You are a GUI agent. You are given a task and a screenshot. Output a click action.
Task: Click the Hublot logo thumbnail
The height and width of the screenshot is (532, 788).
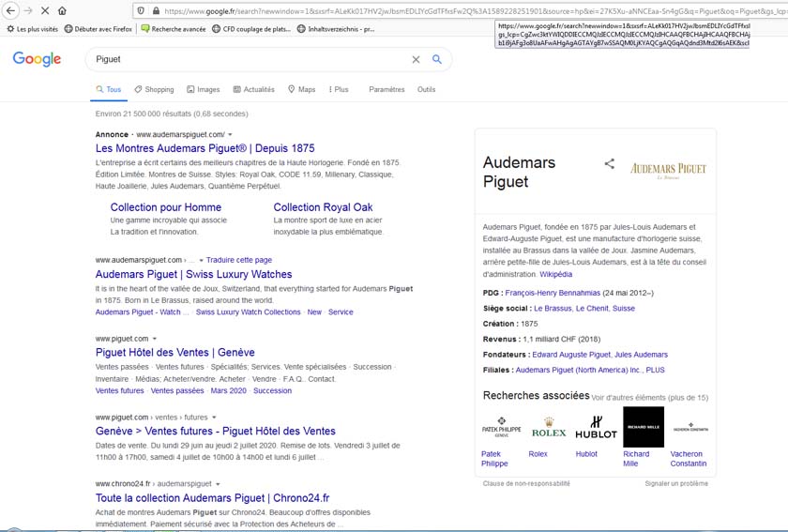pos(596,427)
